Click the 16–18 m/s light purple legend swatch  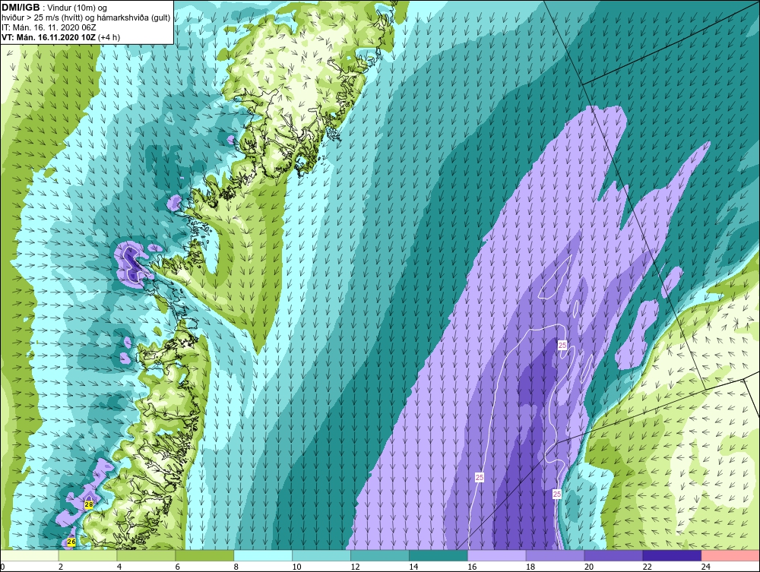pos(497,555)
